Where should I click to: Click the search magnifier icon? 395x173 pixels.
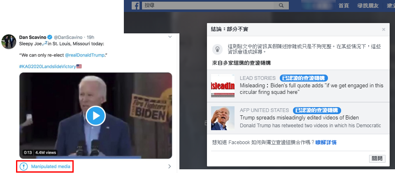281,5
